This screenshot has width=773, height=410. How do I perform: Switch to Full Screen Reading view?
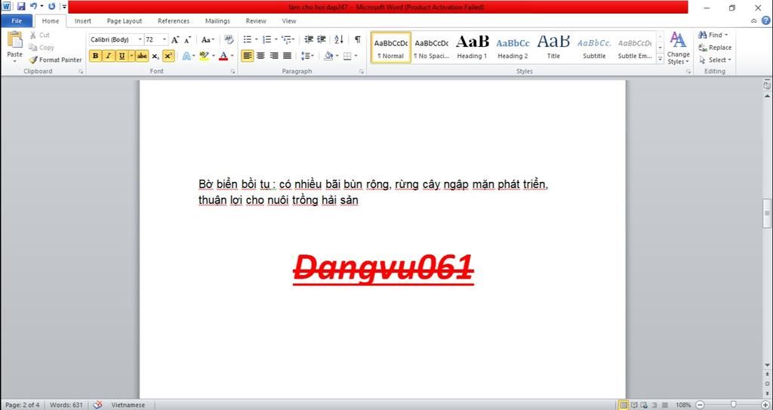tap(634, 405)
